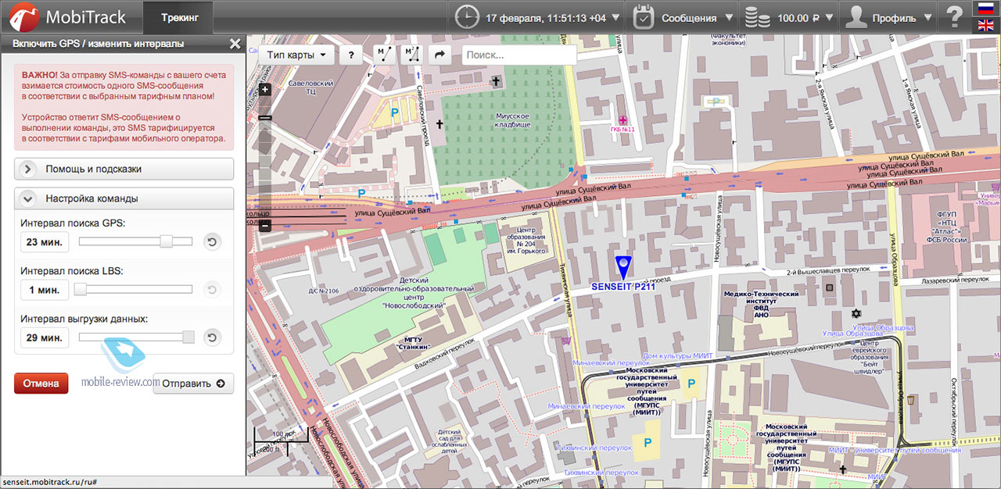This screenshot has width=1001, height=489.
Task: Click the distance measurement tool icon
Action: click(384, 55)
